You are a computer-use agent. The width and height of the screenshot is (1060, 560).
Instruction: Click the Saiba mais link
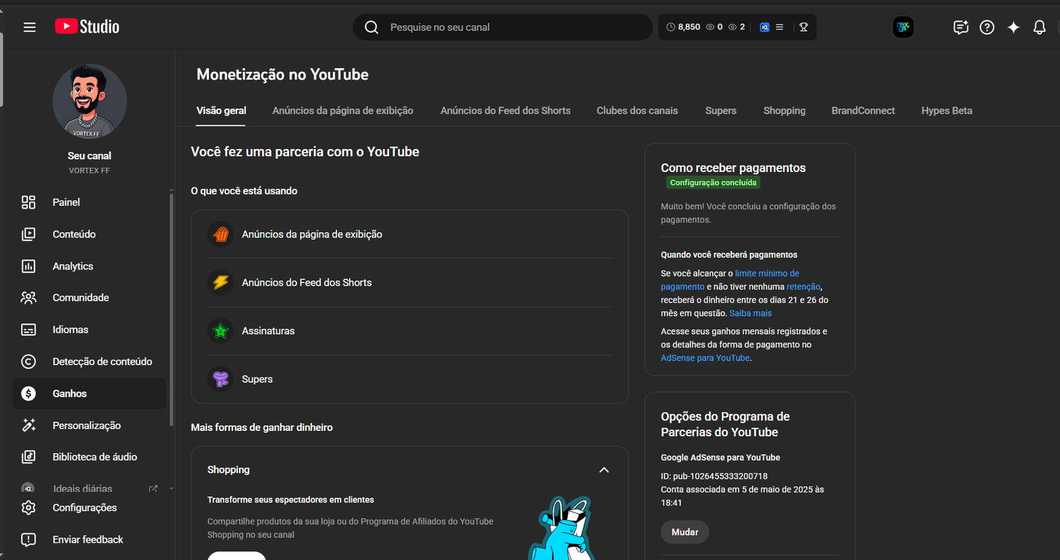pyautogui.click(x=750, y=313)
